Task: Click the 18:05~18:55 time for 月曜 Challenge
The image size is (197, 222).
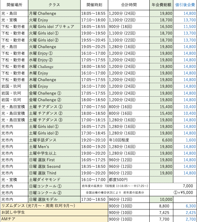Action: pos(94,14)
